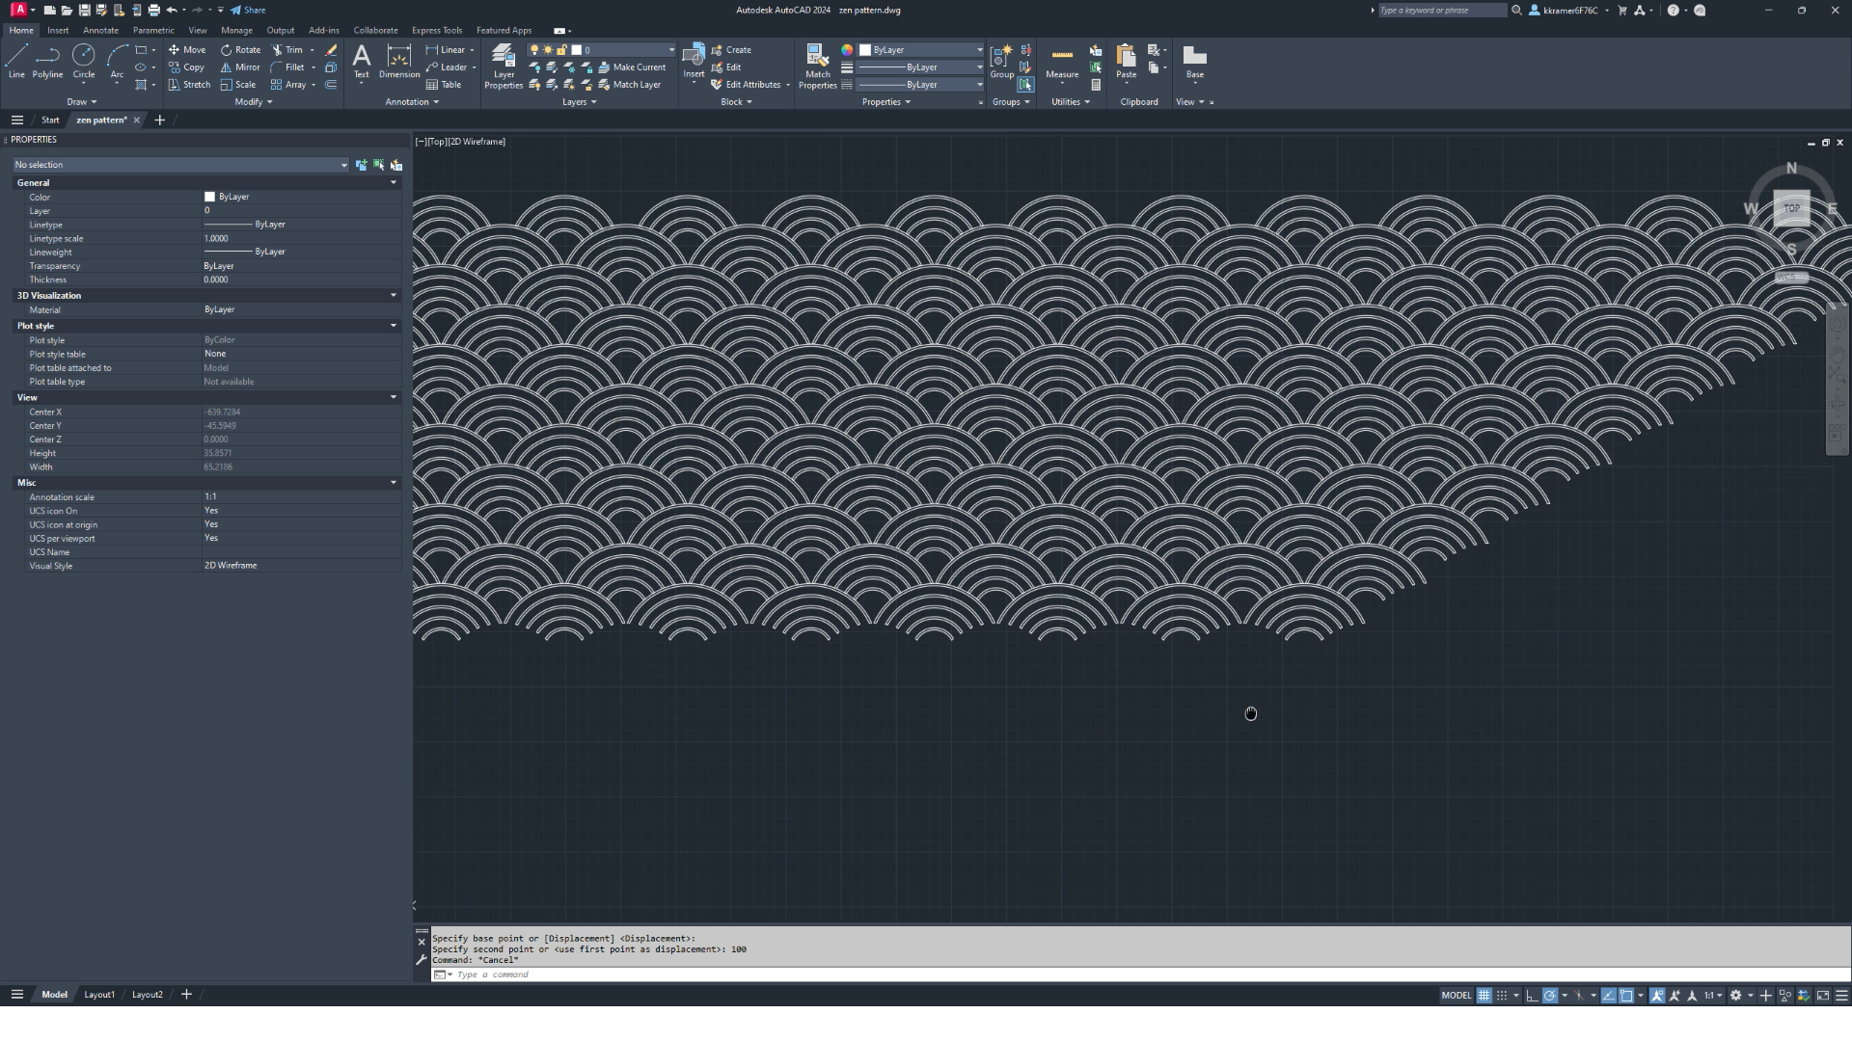
Task: Select the Arc tool
Action: [117, 61]
